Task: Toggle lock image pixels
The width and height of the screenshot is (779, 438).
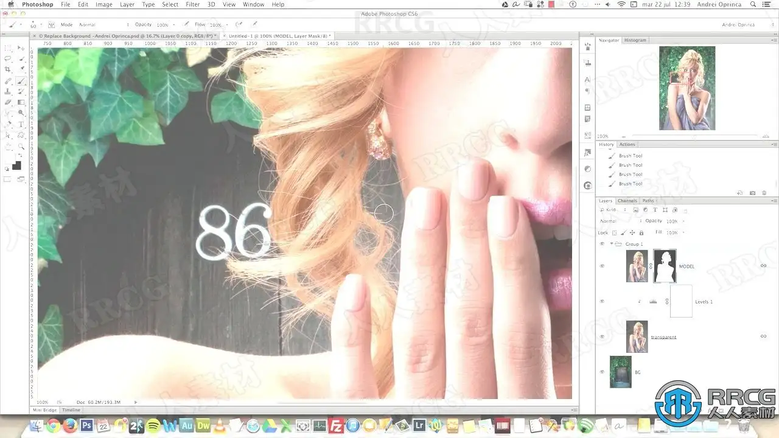Action: tap(624, 233)
